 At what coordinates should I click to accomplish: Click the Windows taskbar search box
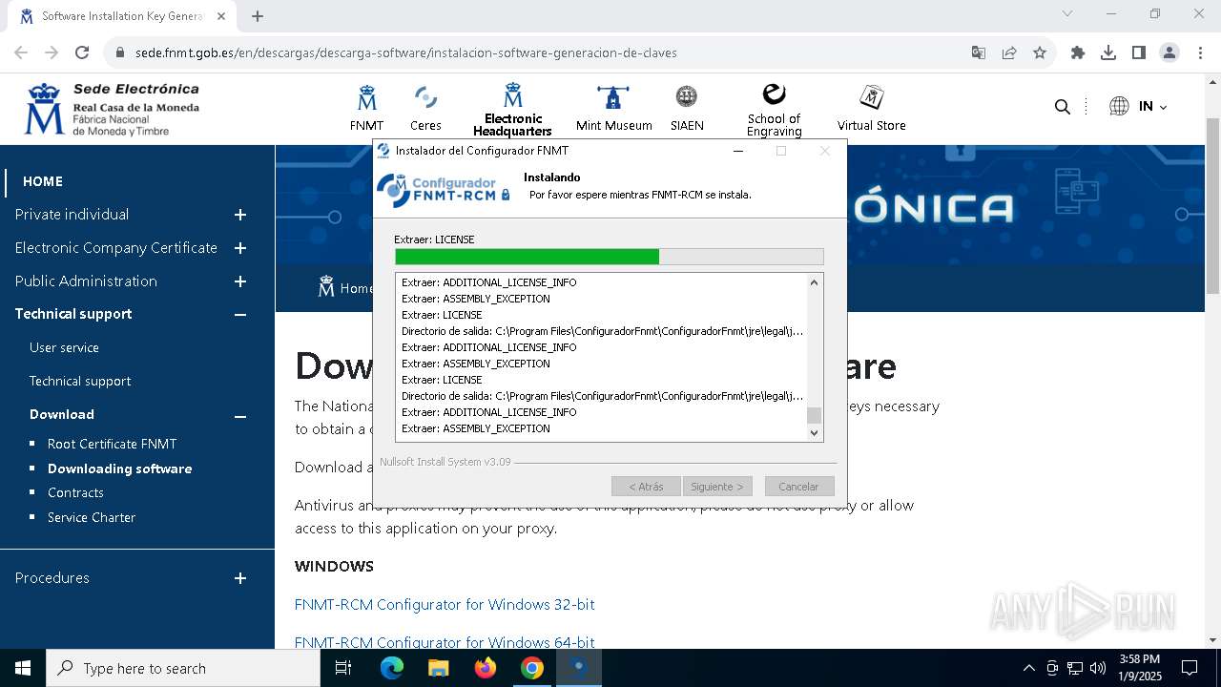[x=183, y=668]
